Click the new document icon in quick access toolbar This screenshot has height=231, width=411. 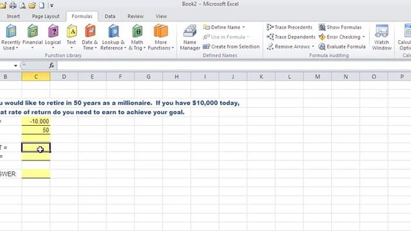41,5
